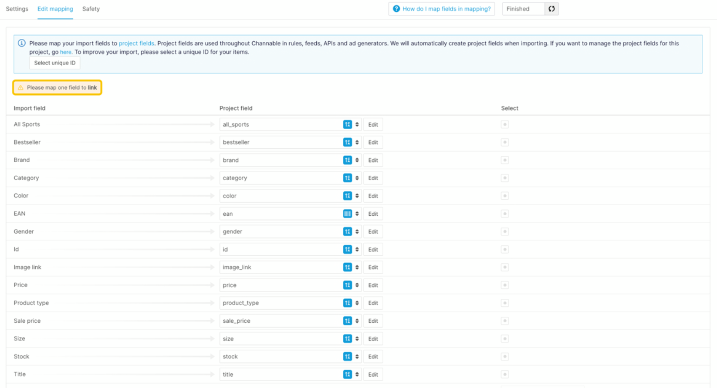The width and height of the screenshot is (717, 388).
Task: Open the all_sports project field dropdown
Action: [x=290, y=124]
